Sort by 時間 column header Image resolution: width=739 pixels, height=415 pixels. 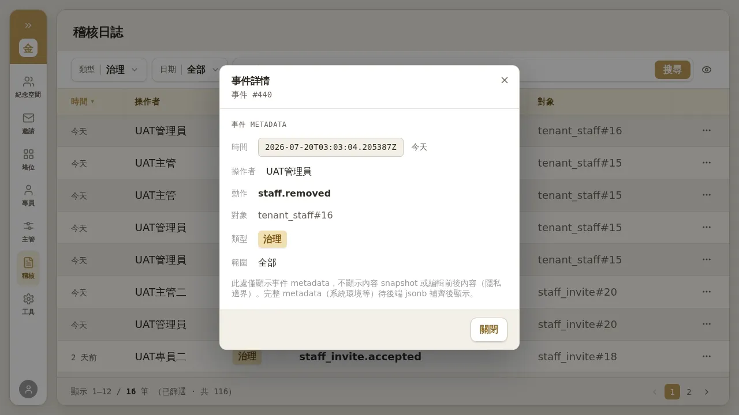coord(83,101)
